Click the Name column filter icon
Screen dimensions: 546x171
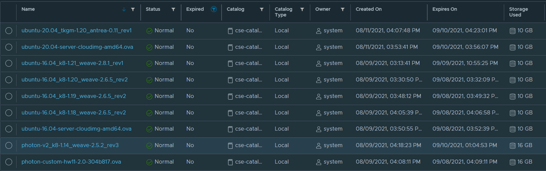click(x=133, y=9)
